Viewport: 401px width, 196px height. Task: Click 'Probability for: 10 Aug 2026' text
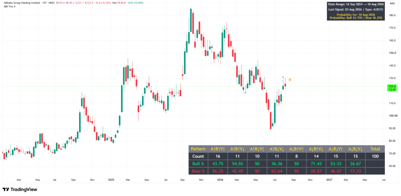pyautogui.click(x=356, y=15)
